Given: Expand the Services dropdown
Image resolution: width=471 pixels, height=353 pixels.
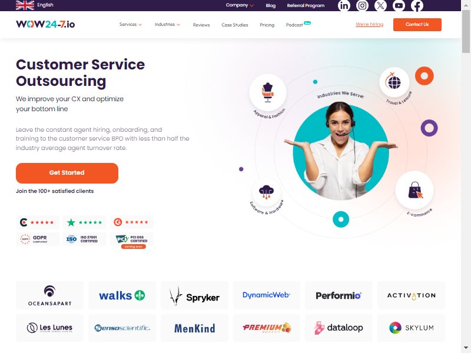Looking at the screenshot, I should point(131,24).
